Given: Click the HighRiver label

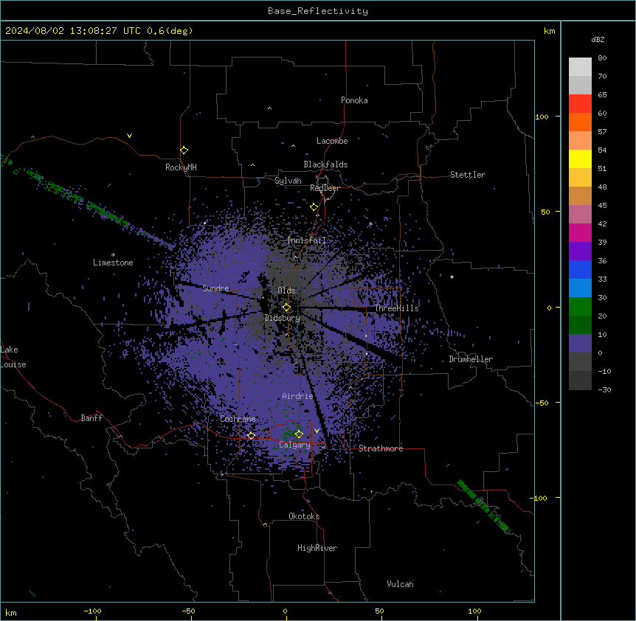Looking at the screenshot, I should point(317,548).
